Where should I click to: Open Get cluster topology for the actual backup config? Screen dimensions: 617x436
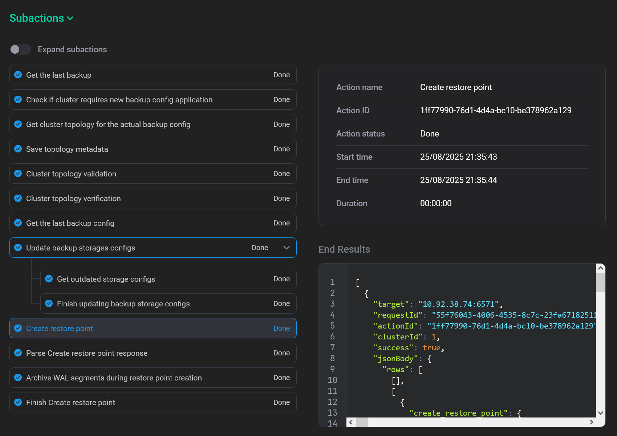point(108,125)
